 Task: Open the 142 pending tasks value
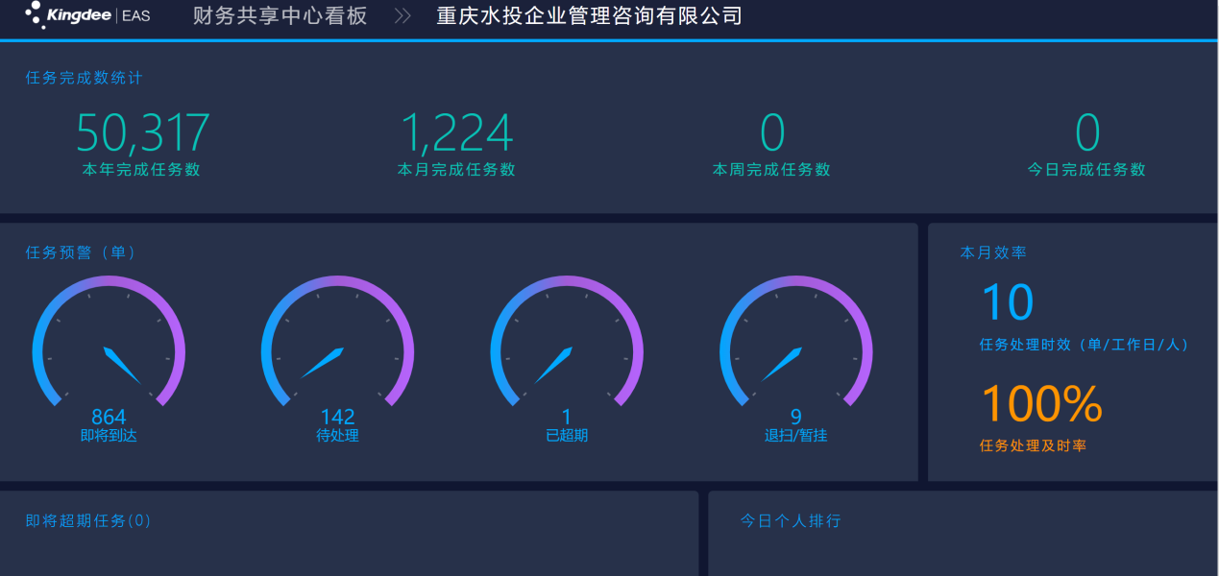click(337, 417)
